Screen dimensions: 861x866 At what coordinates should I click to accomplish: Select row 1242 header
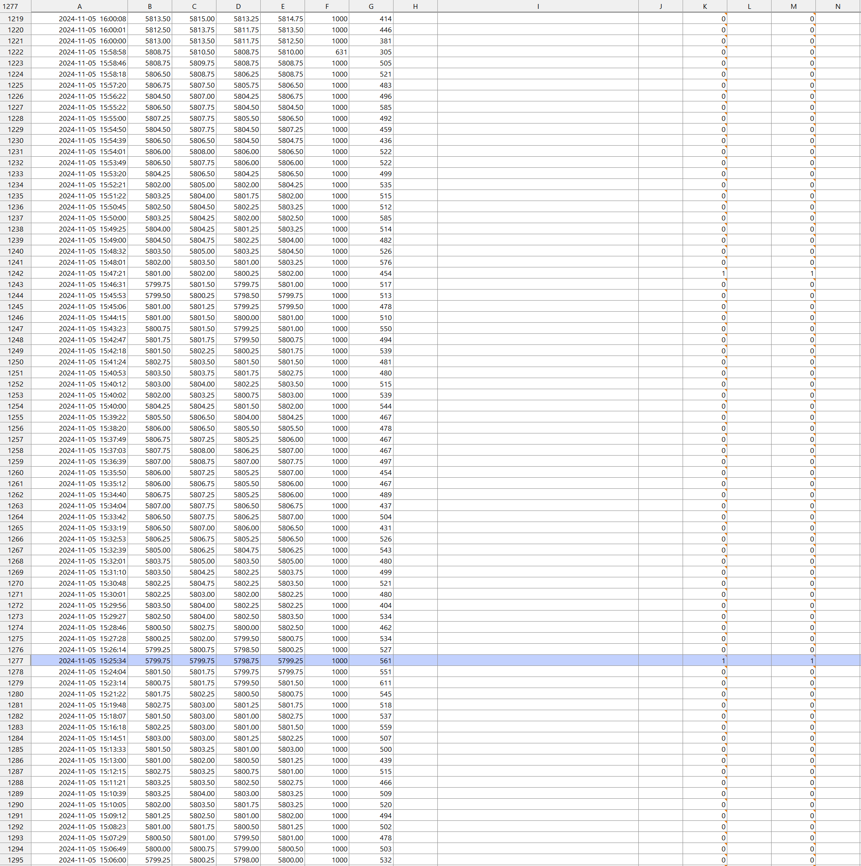pyautogui.click(x=15, y=274)
